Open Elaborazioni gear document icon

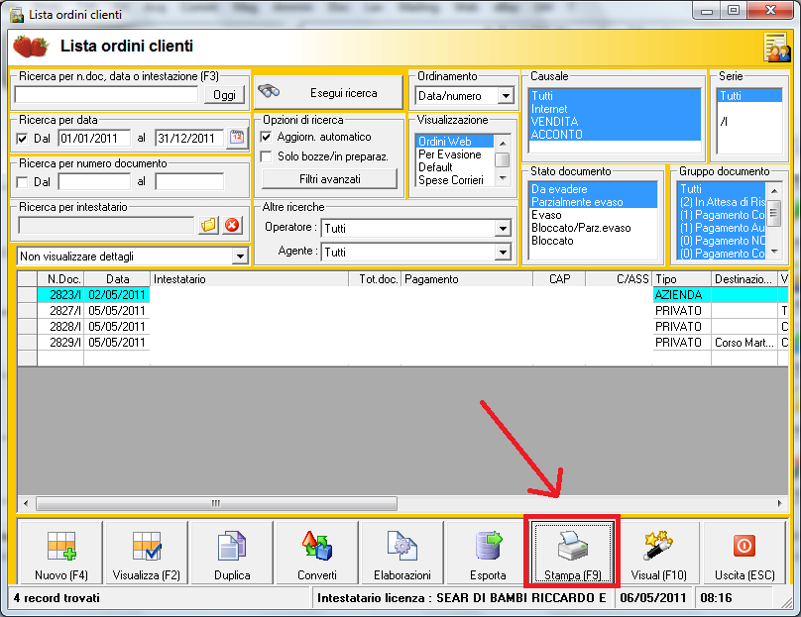point(402,546)
